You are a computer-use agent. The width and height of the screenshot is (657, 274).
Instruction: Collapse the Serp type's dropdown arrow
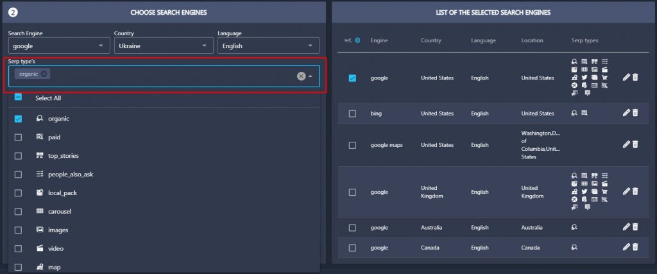(x=311, y=76)
